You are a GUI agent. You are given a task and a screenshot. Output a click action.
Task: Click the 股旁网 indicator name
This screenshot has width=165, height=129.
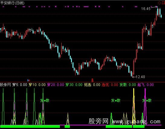tap(5, 84)
